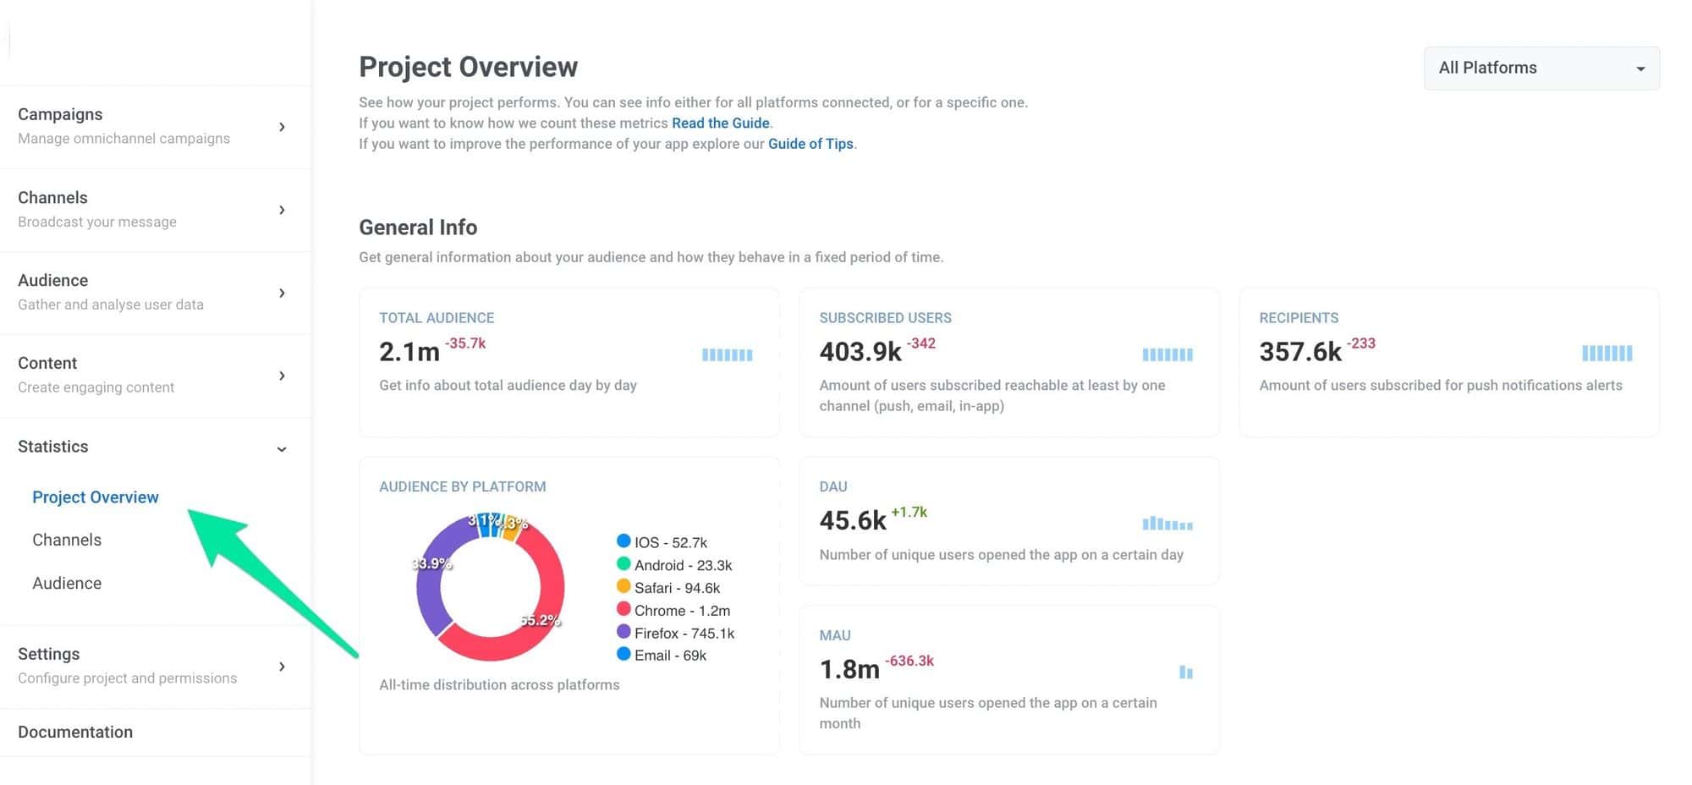The image size is (1692, 785).
Task: Collapse the Statistics section chevron
Action: click(x=281, y=448)
